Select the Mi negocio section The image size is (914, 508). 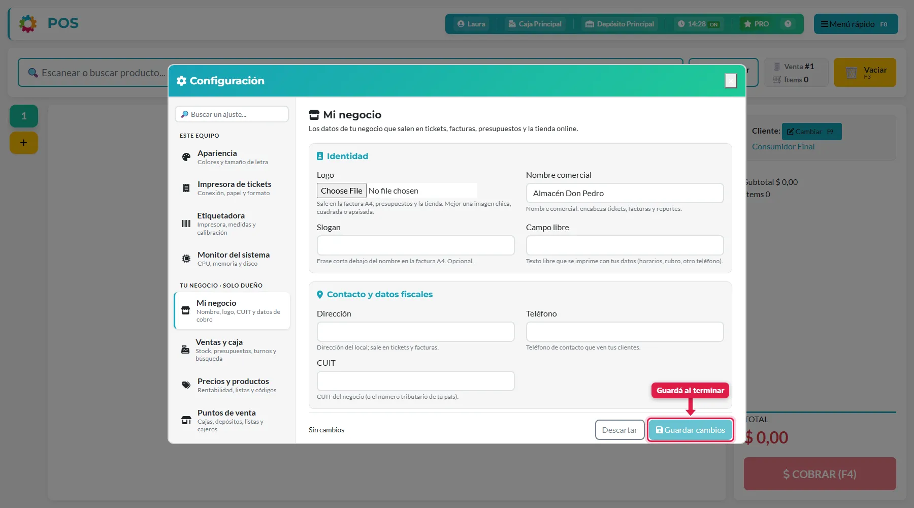pos(232,311)
